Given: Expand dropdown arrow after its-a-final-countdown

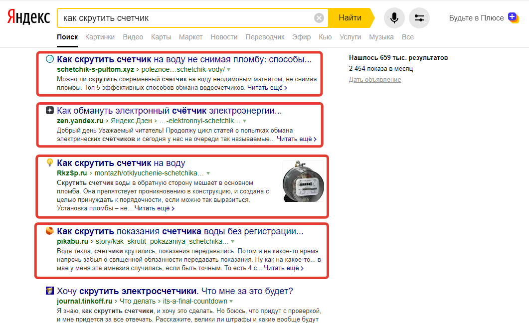Looking at the screenshot, I should [x=231, y=302].
